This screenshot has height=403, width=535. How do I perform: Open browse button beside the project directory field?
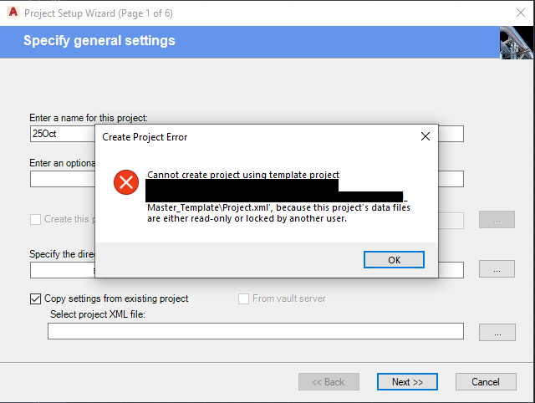tap(497, 269)
